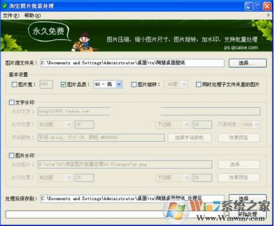Open 下边距 dropdown in 文字水印 section
This screenshot has width=274, height=226.
(173, 124)
